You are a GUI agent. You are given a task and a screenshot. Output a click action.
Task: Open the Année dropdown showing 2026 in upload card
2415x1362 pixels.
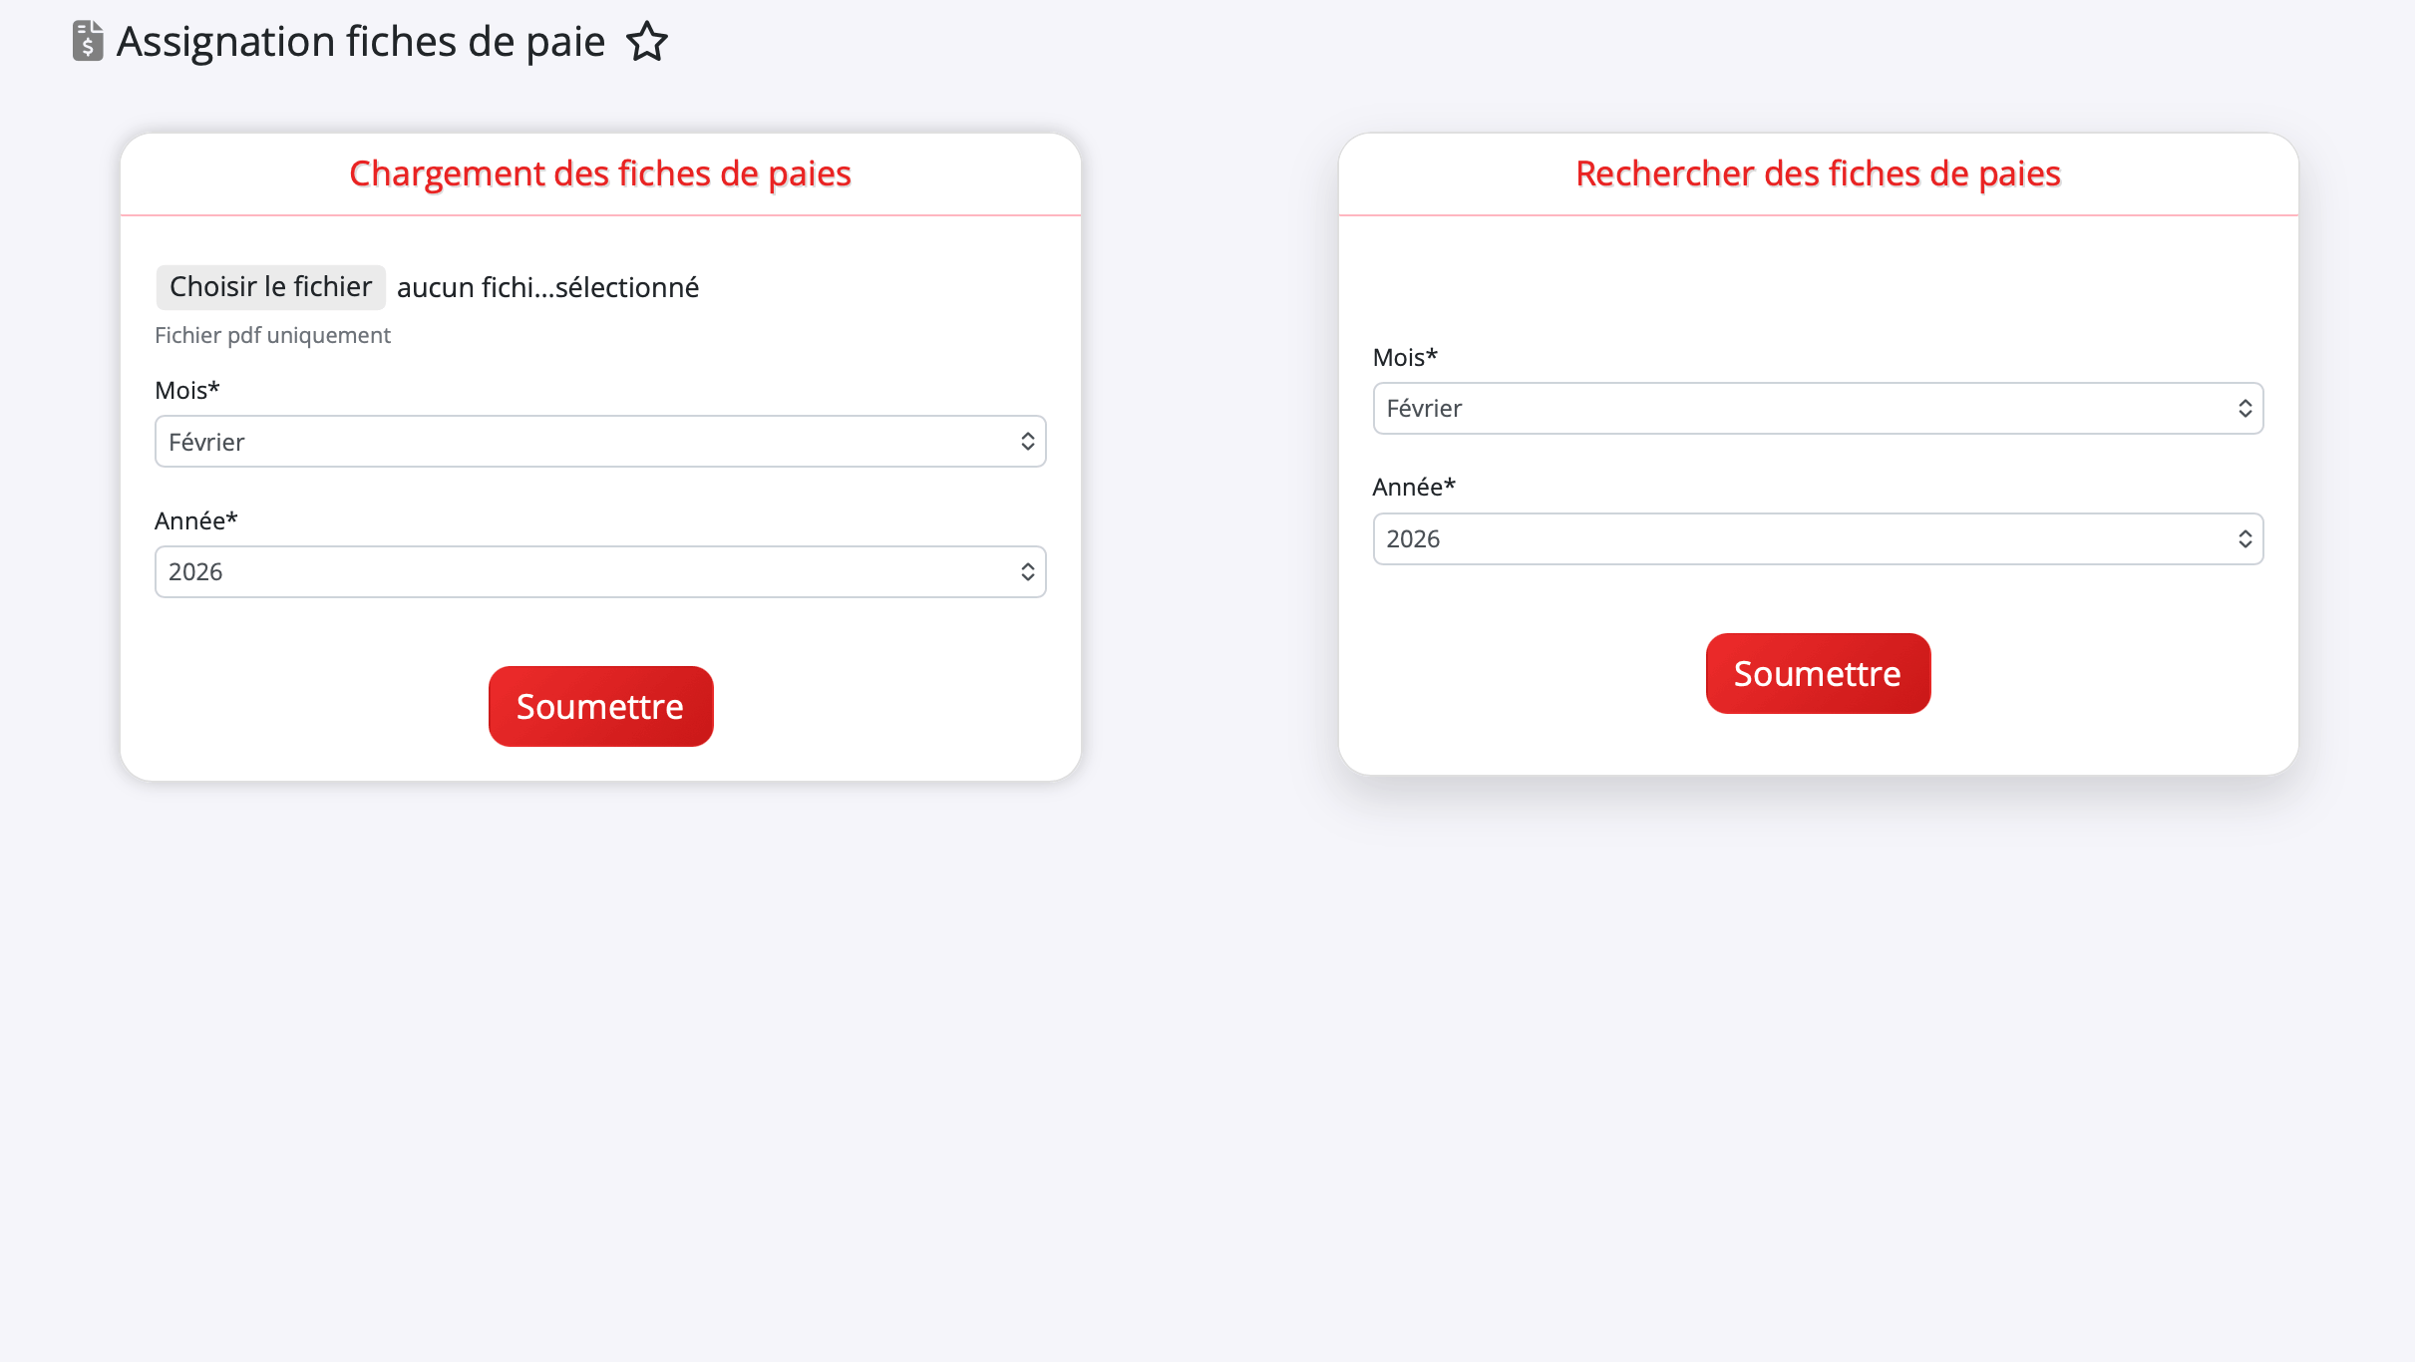click(599, 571)
